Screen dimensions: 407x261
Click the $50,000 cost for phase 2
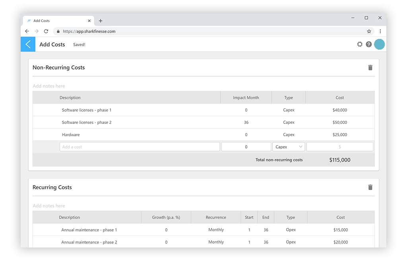[x=339, y=122]
